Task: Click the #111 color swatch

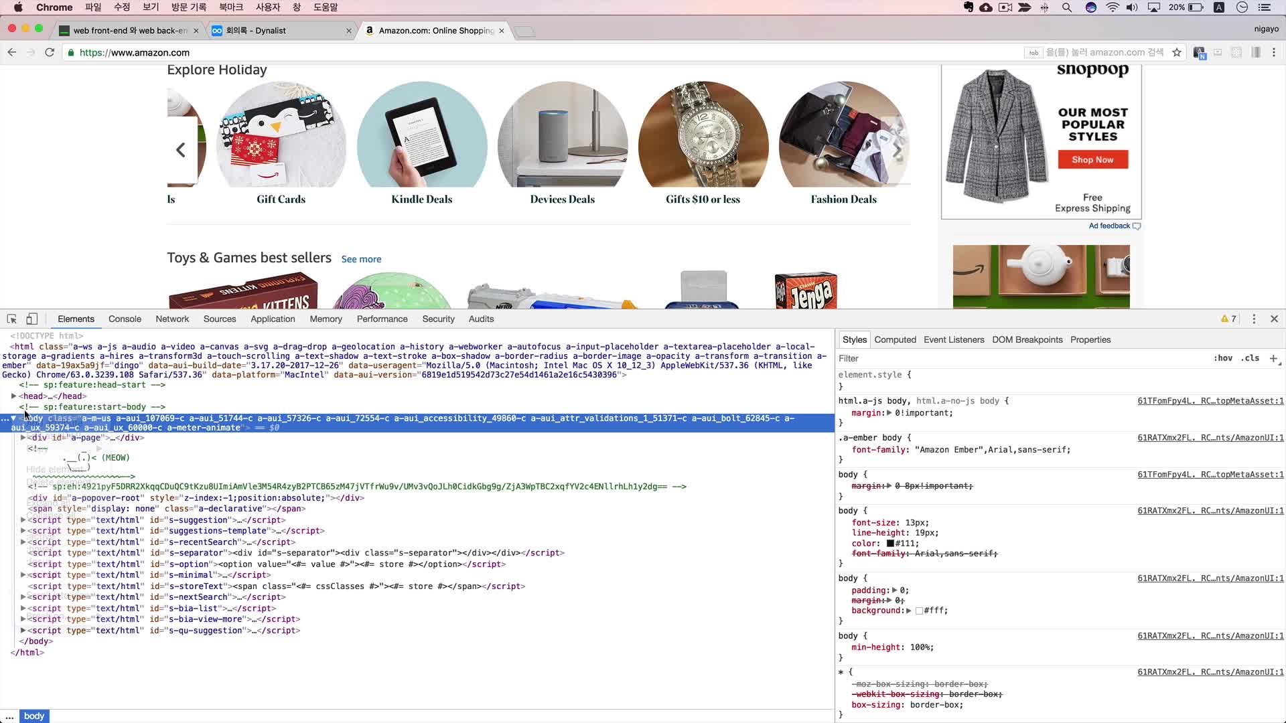Action: coord(890,544)
